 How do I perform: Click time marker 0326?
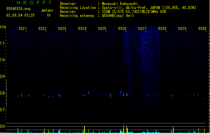point(122,29)
